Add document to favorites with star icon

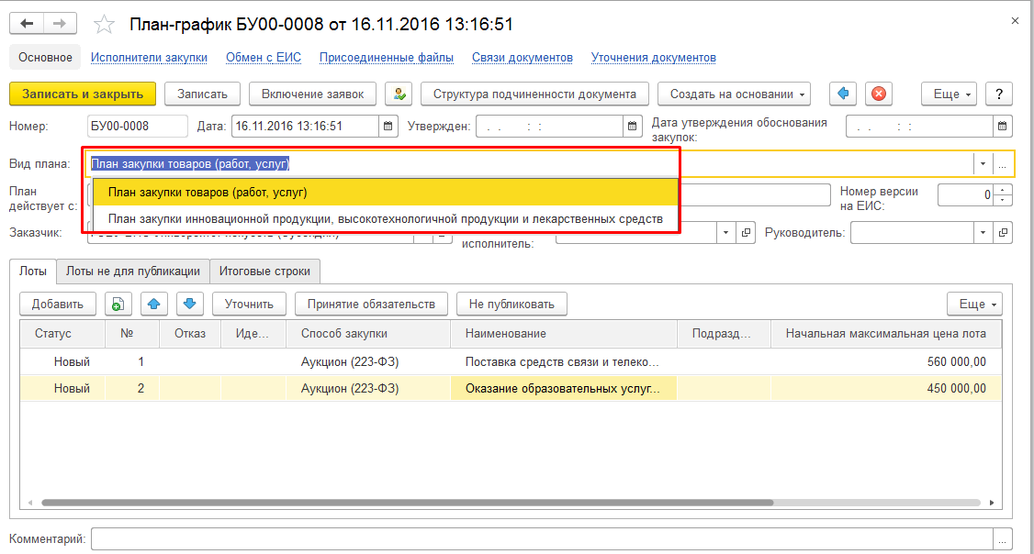pyautogui.click(x=104, y=25)
